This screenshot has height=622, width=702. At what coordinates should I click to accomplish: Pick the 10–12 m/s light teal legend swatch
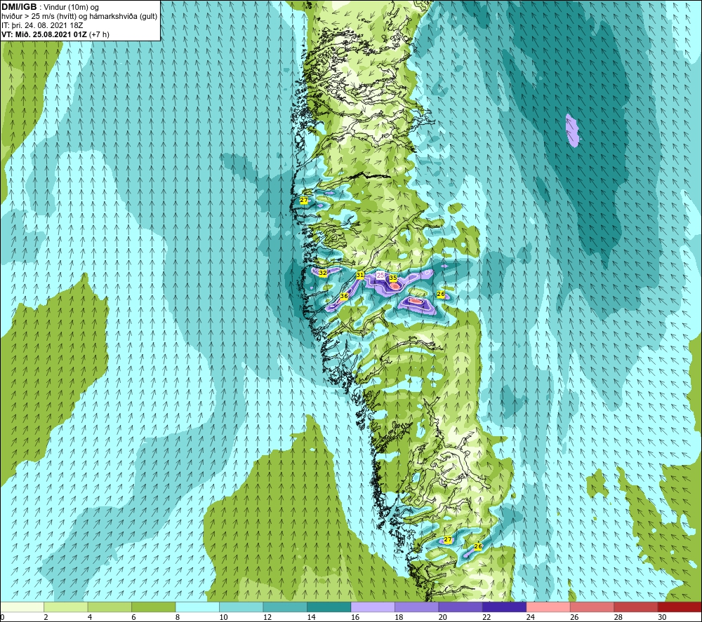click(241, 607)
